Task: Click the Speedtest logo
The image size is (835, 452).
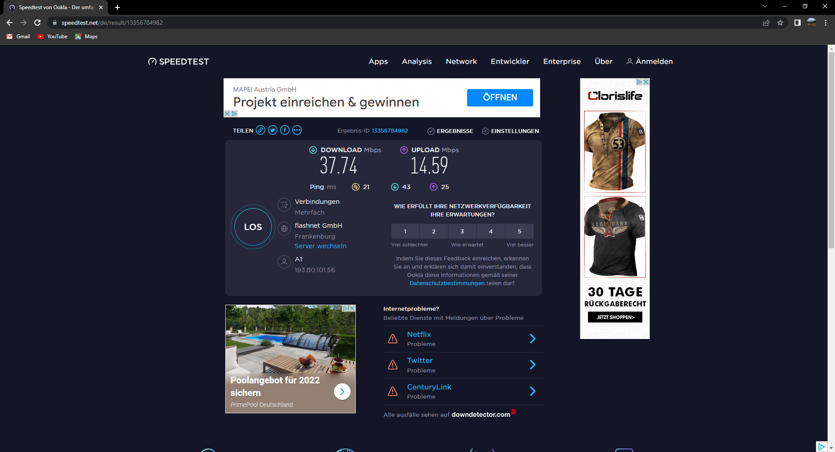Action: (178, 61)
